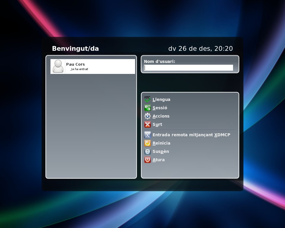Click the Llengua ABC checkmark icon
This screenshot has height=228, width=285.
coord(147,99)
